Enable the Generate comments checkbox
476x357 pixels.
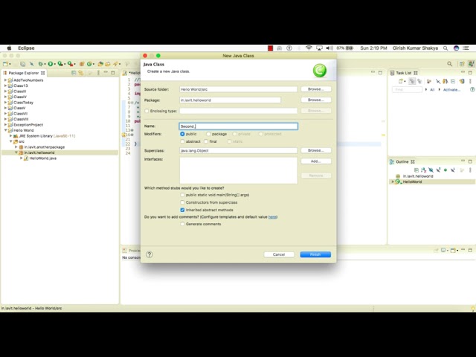(182, 224)
